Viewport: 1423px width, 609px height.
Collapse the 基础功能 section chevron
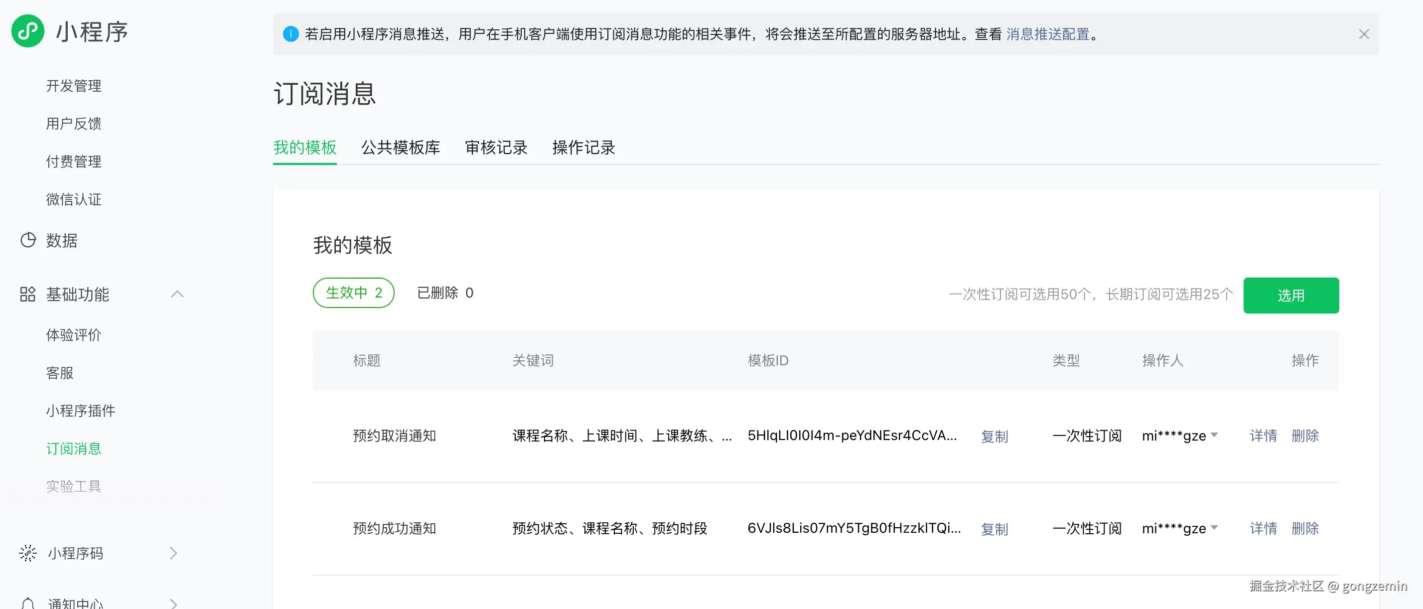coord(177,294)
